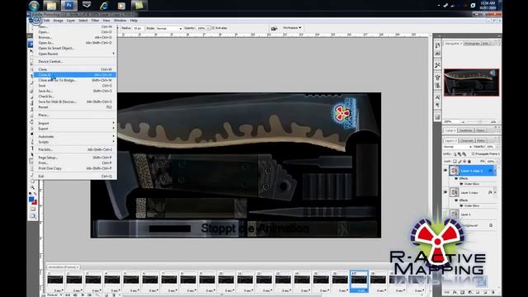Open the Bridge launcher icon in options bar

(274, 28)
